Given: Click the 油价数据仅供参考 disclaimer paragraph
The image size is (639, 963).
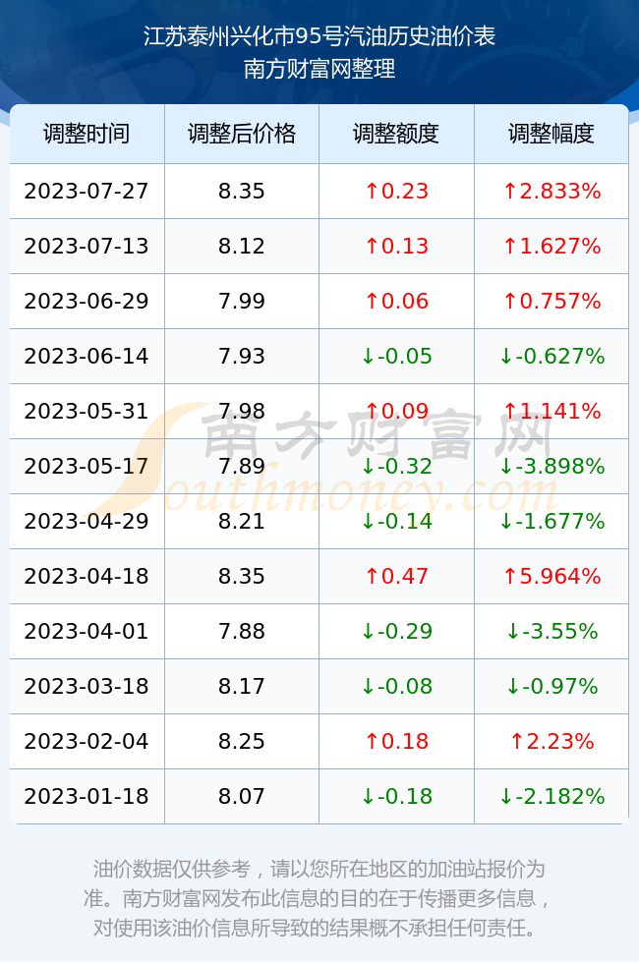Looking at the screenshot, I should [x=319, y=898].
